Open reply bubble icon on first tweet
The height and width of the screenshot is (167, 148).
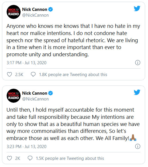tap(33, 74)
